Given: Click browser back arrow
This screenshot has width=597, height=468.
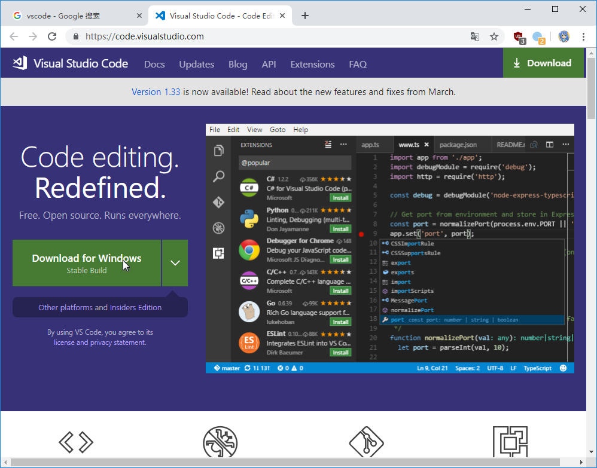Looking at the screenshot, I should pyautogui.click(x=14, y=36).
